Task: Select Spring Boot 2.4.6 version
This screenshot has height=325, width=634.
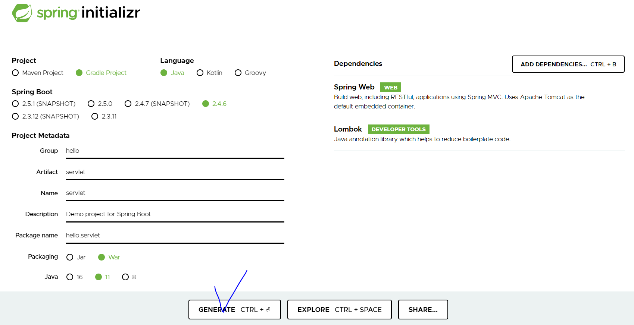Action: click(206, 104)
